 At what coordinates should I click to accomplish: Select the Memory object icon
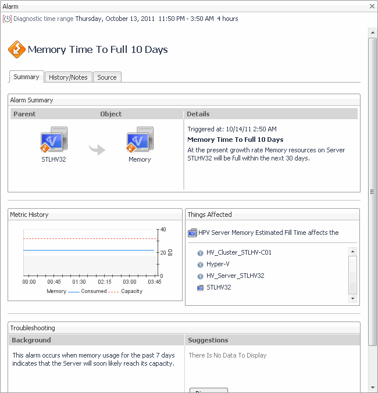pyautogui.click(x=140, y=141)
